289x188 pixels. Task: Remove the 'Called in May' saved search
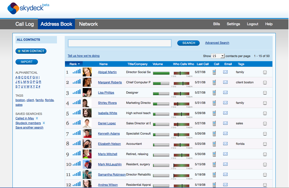[x=37, y=119]
